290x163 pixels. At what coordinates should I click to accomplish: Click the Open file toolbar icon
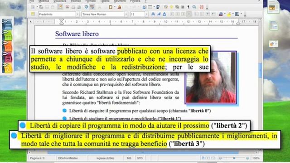point(41,7)
